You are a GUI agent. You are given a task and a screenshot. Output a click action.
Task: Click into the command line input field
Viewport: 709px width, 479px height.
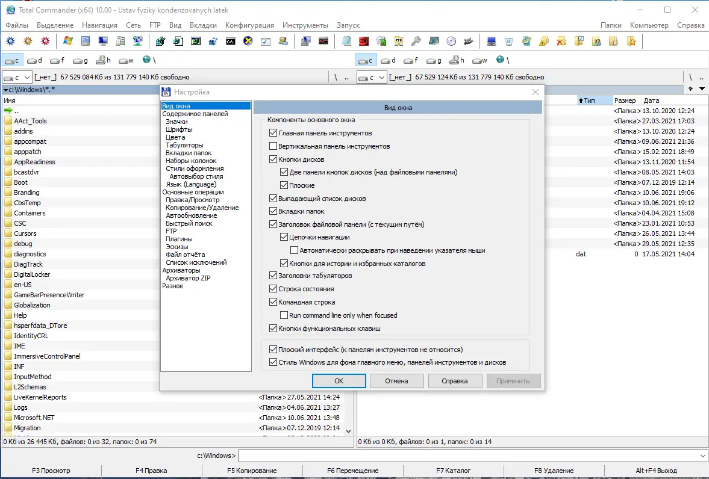pos(468,456)
